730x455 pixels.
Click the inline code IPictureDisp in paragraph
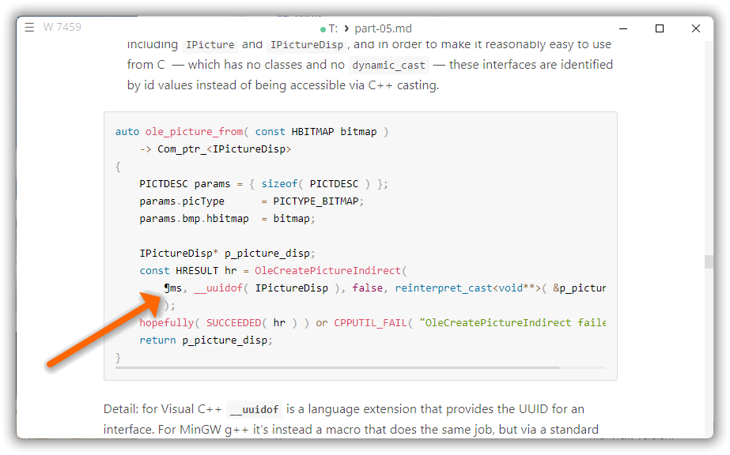click(307, 45)
